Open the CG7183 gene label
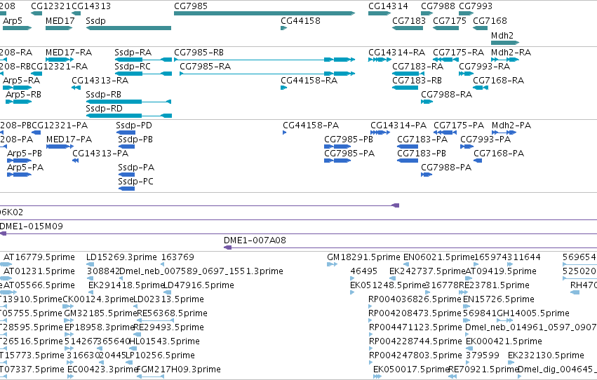The height and width of the screenshot is (380, 597). [x=409, y=20]
